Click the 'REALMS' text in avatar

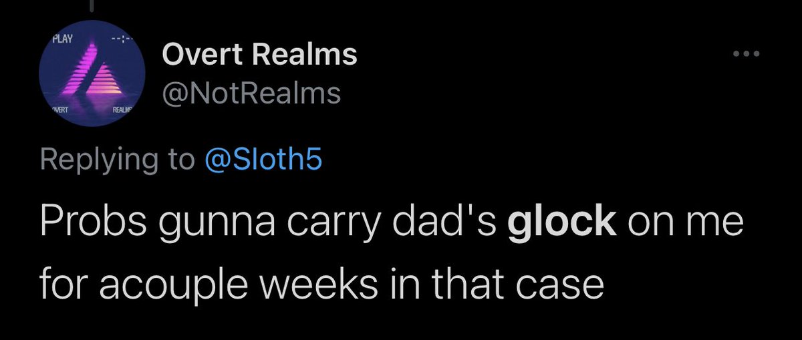click(x=122, y=108)
